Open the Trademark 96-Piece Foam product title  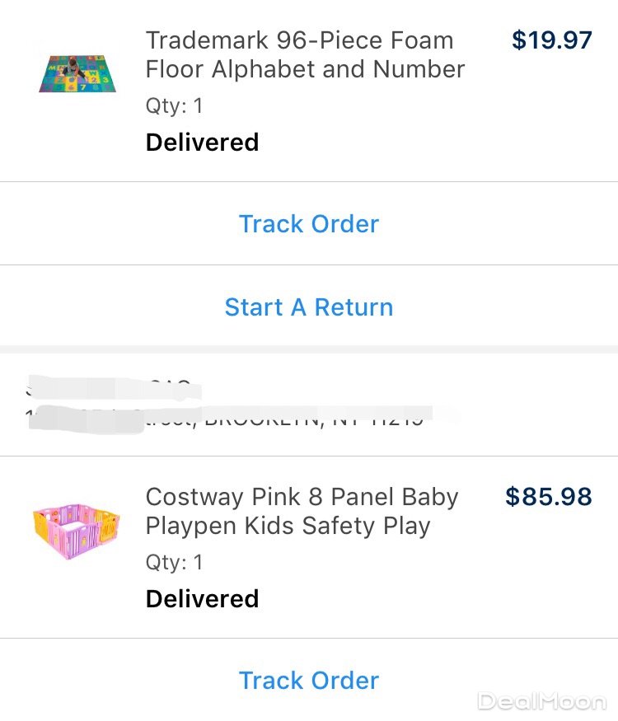point(299,40)
